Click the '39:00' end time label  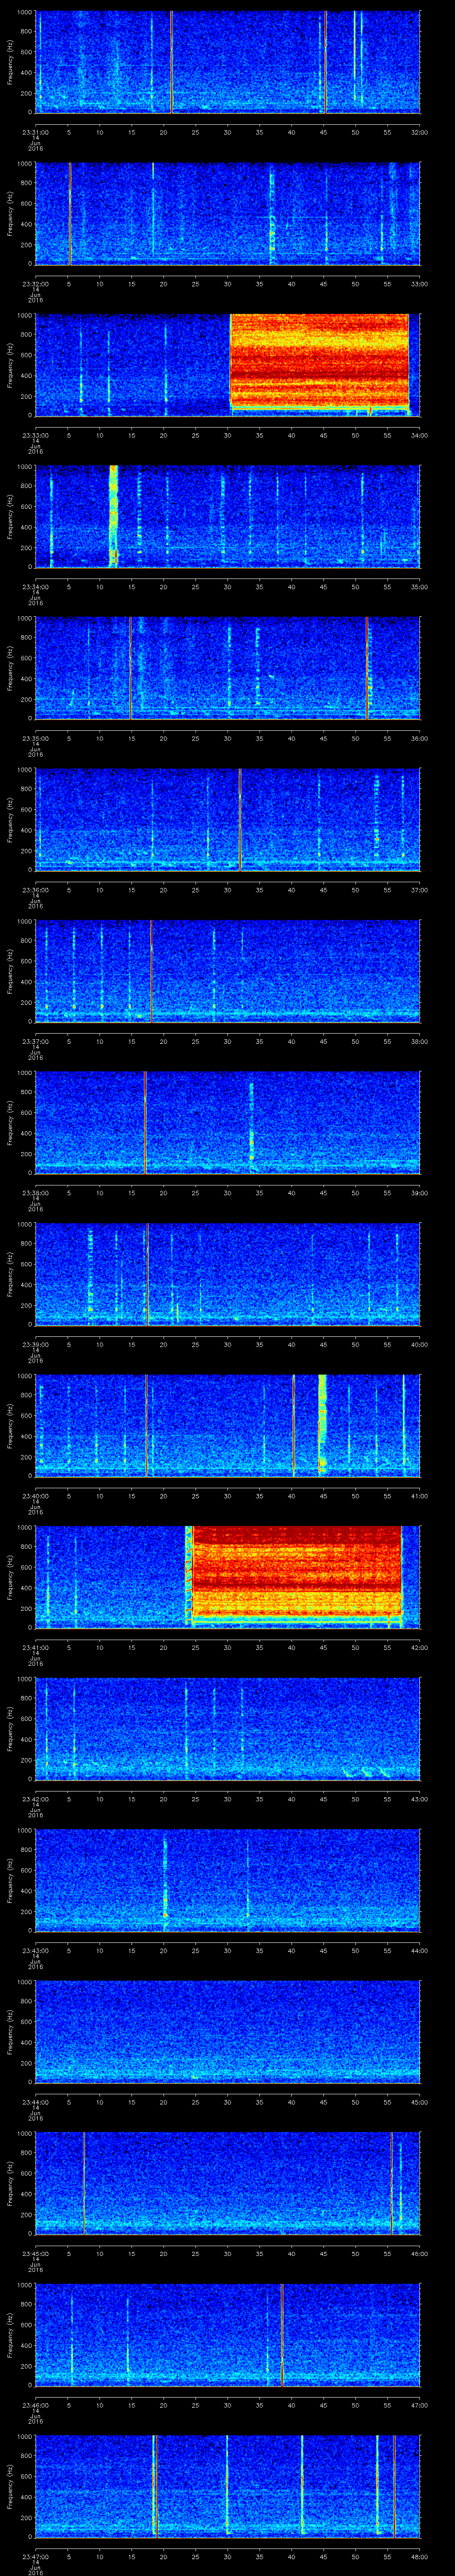pyautogui.click(x=419, y=1194)
